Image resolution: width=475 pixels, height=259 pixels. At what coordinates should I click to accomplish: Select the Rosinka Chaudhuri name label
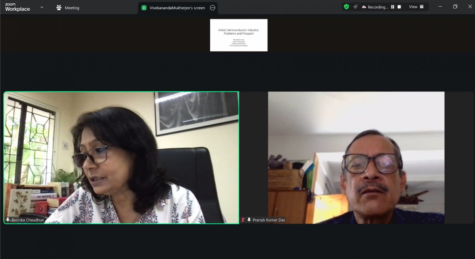(28, 220)
